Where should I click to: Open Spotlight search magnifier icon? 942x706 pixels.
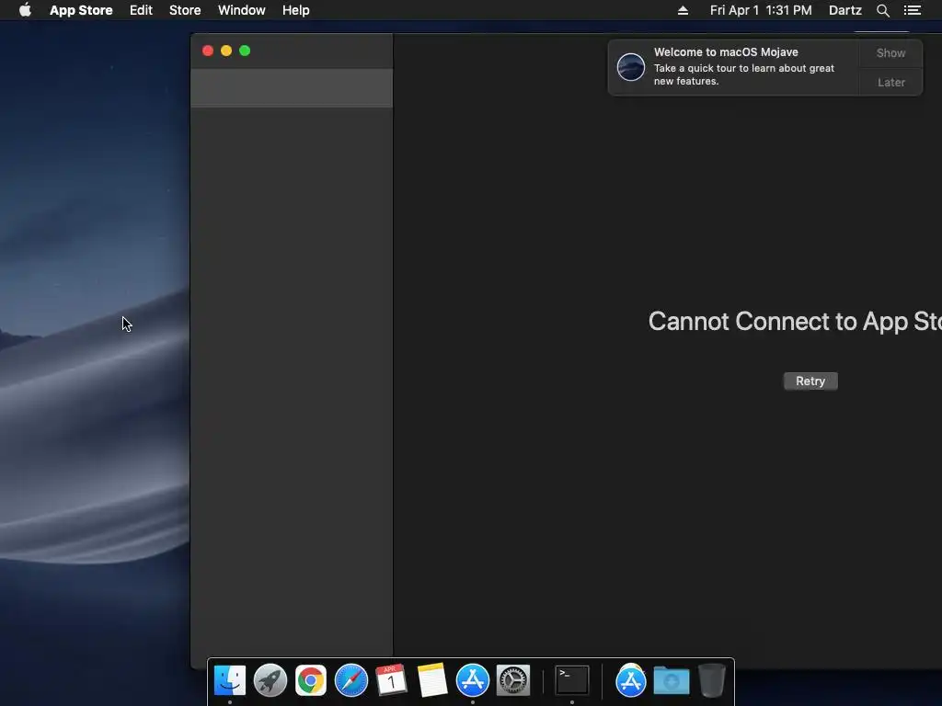coord(883,10)
